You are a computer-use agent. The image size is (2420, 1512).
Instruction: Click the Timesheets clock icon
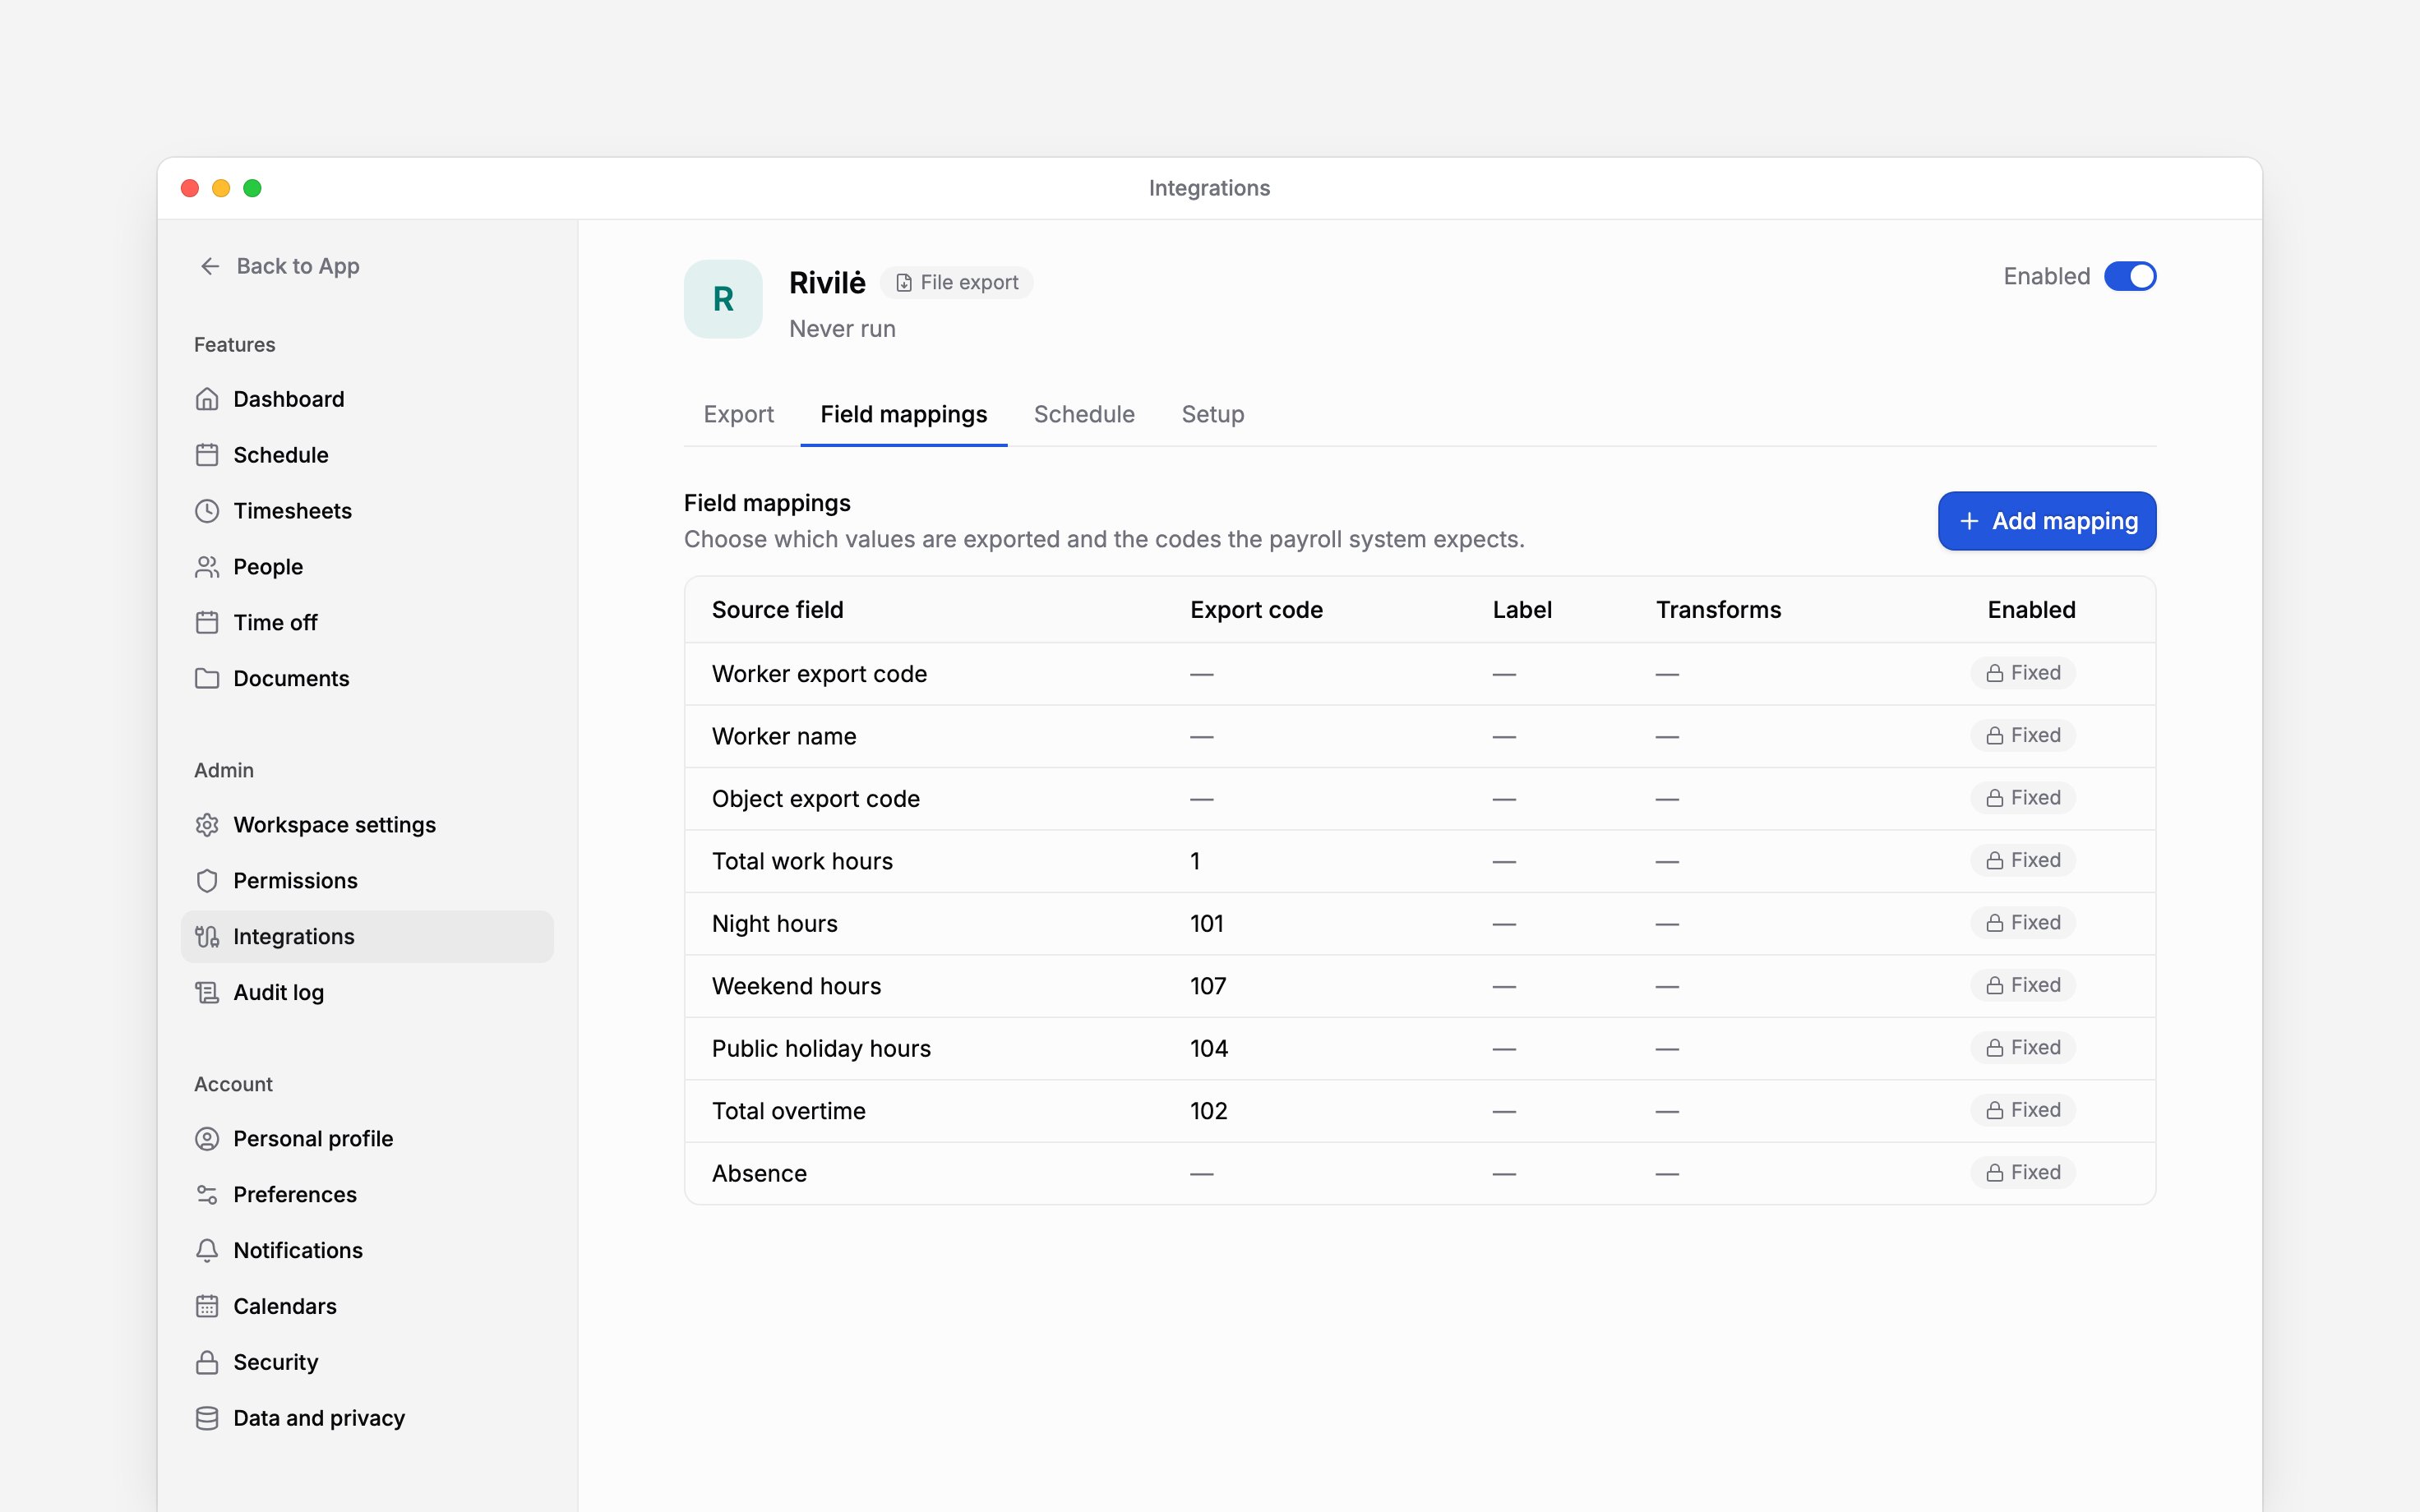[207, 511]
